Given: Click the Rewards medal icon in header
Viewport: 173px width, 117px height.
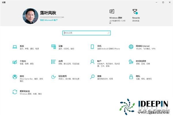Looking at the screenshot, I should 135,12.
